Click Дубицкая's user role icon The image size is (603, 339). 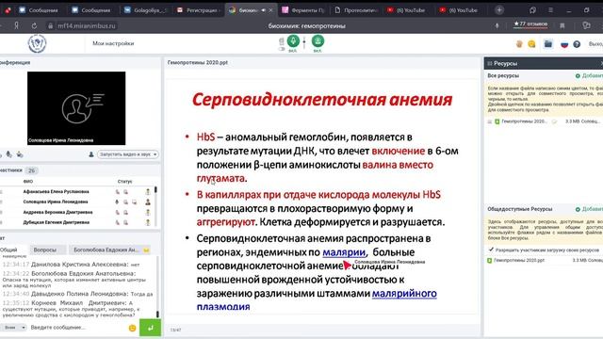pos(148,222)
